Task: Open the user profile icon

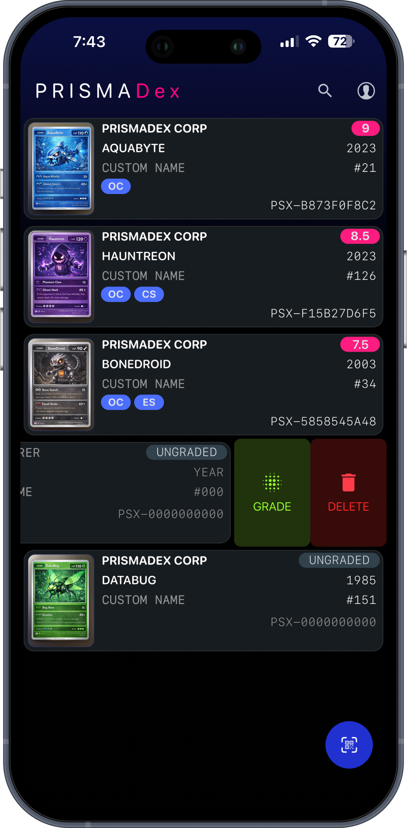Action: [366, 91]
